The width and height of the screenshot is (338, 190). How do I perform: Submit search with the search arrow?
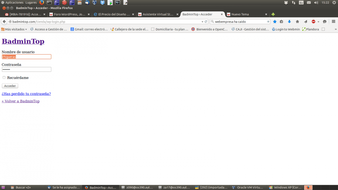coord(268,21)
